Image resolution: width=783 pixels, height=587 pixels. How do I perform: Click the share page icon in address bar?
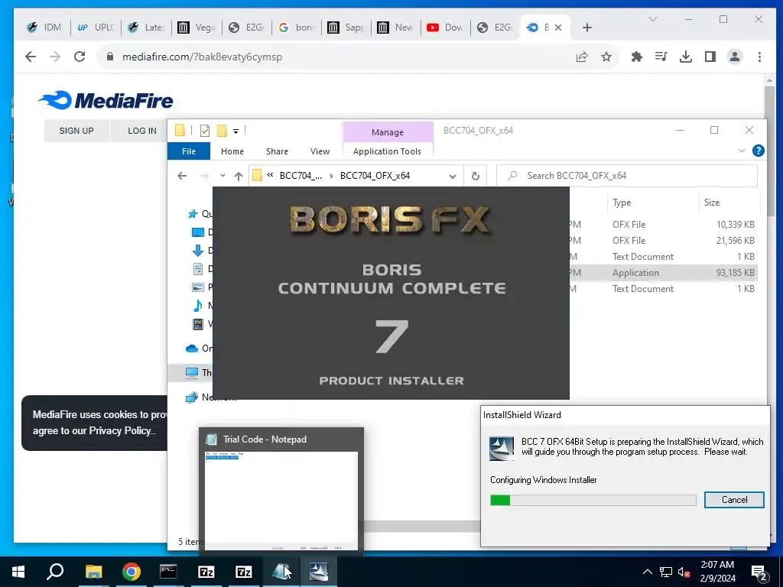coord(582,57)
